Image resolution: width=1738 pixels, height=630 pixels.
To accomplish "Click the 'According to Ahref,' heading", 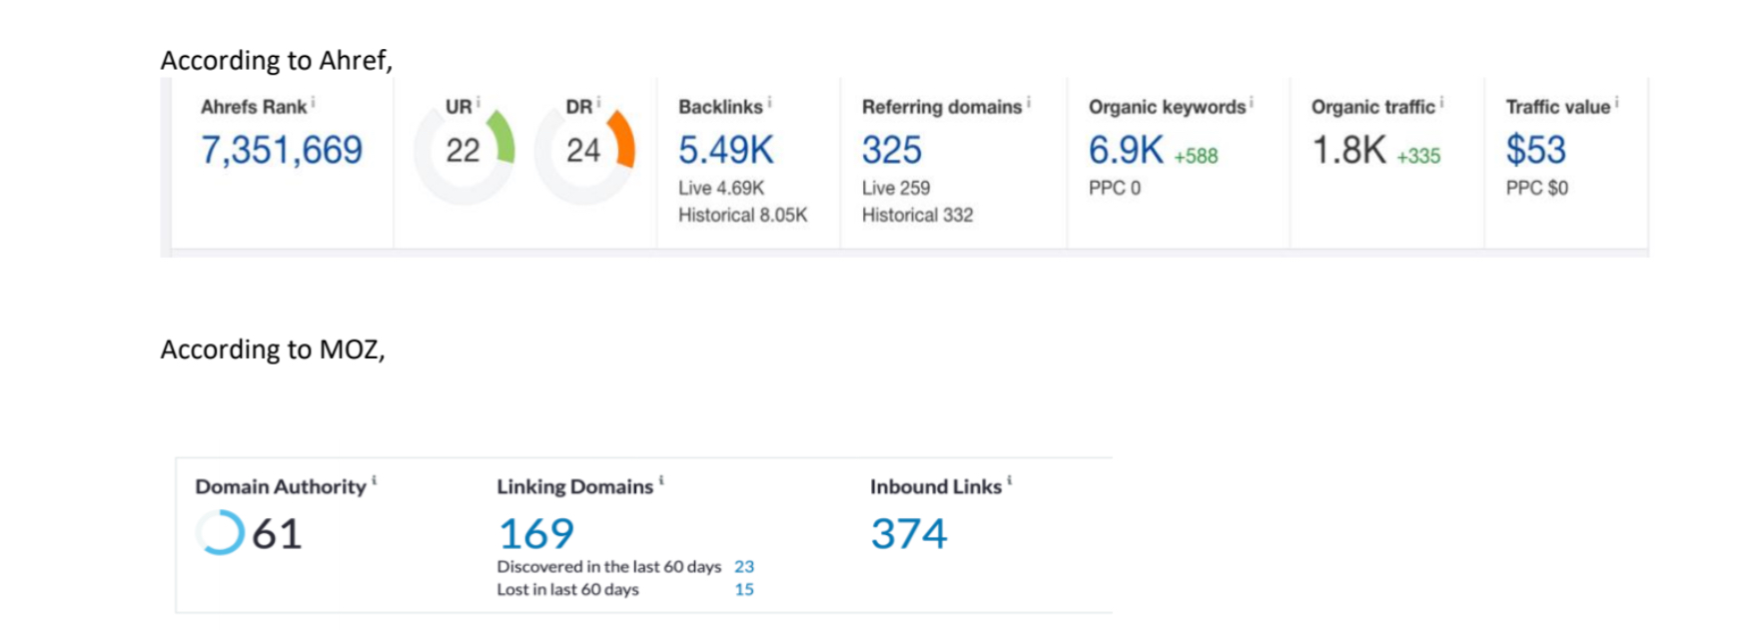I will (277, 61).
